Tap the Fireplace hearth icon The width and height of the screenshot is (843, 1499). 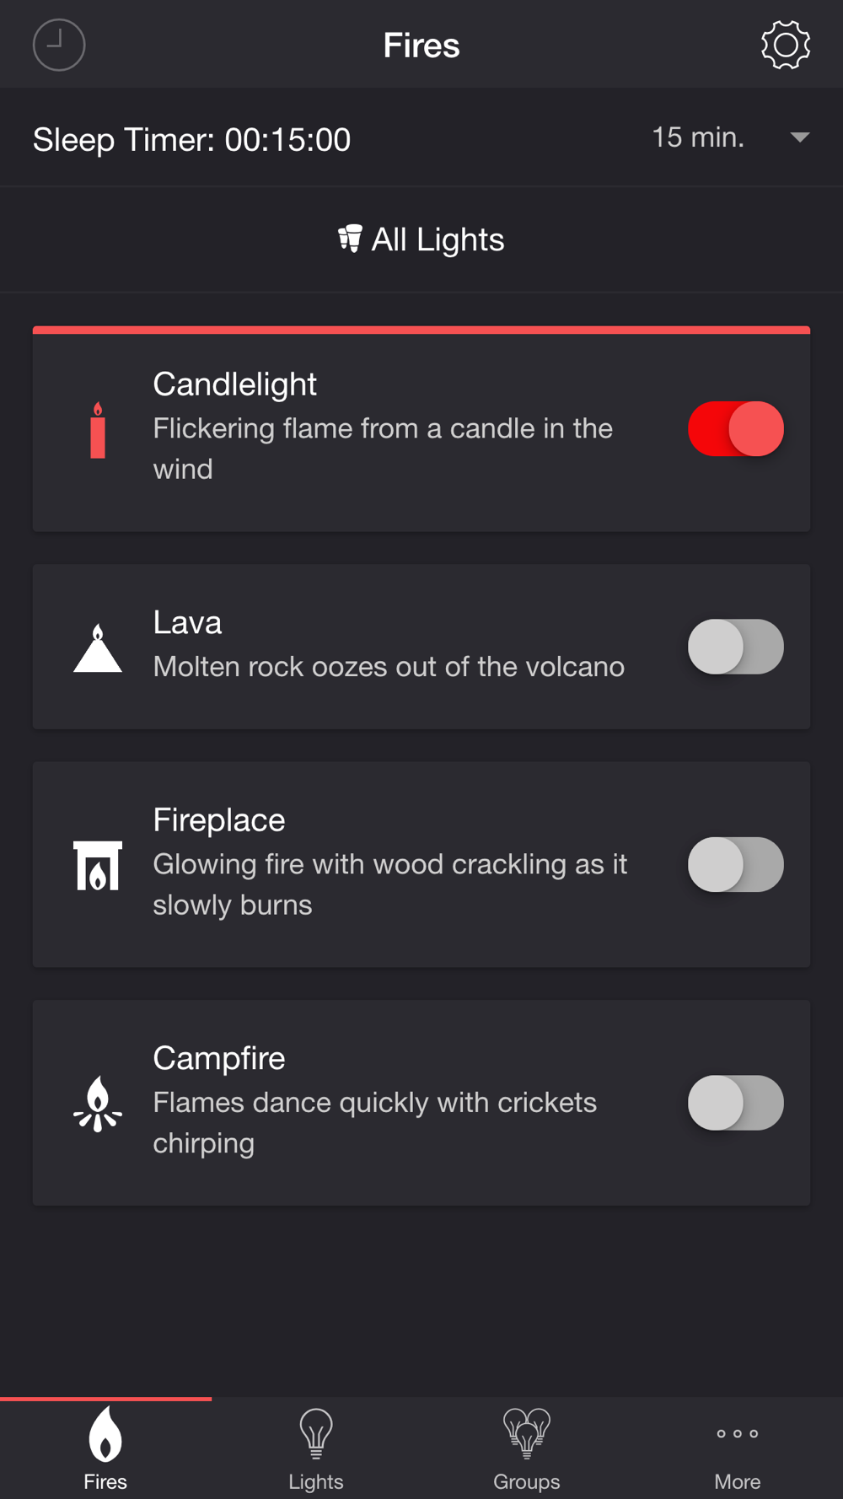(x=98, y=865)
